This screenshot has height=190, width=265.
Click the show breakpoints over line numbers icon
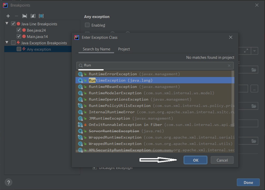[41, 16]
